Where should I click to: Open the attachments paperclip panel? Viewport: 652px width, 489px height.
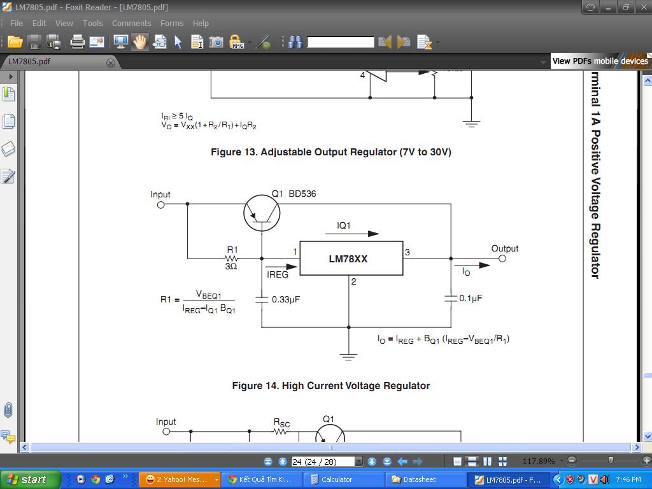pos(8,411)
